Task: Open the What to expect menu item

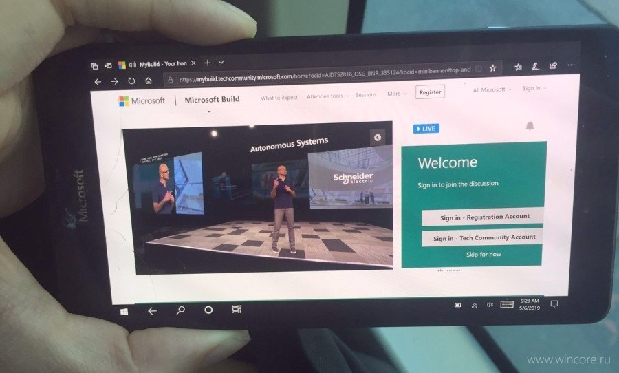Action: point(279,98)
